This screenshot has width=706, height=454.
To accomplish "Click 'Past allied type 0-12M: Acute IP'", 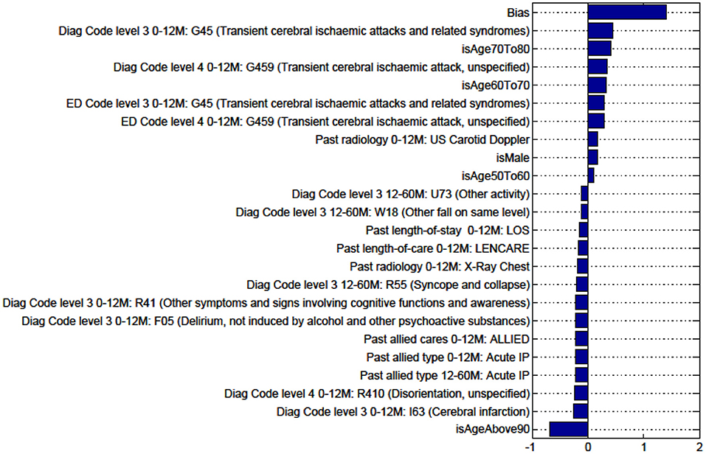I will tap(448, 357).
